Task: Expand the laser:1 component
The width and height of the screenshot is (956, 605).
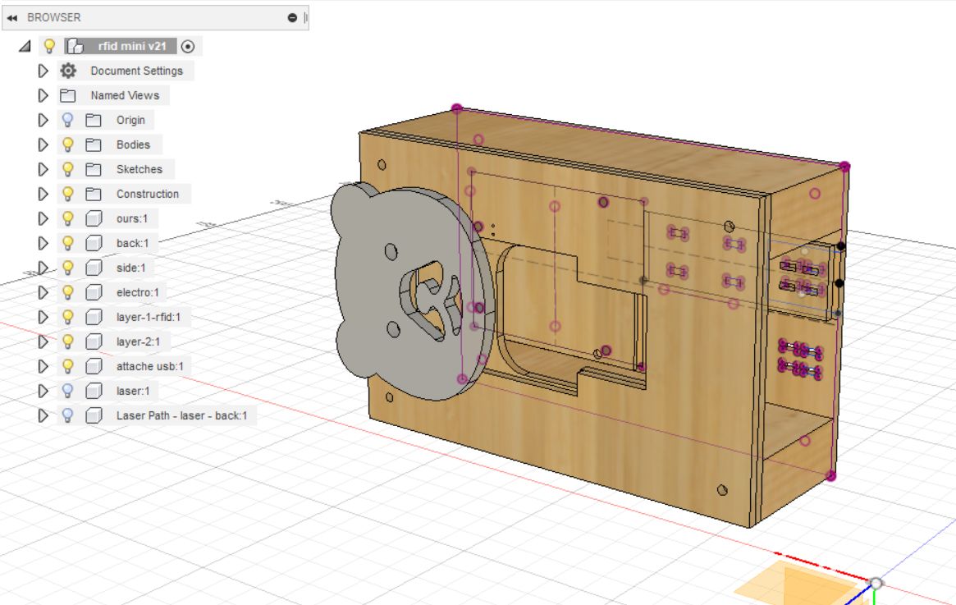Action: click(x=43, y=391)
